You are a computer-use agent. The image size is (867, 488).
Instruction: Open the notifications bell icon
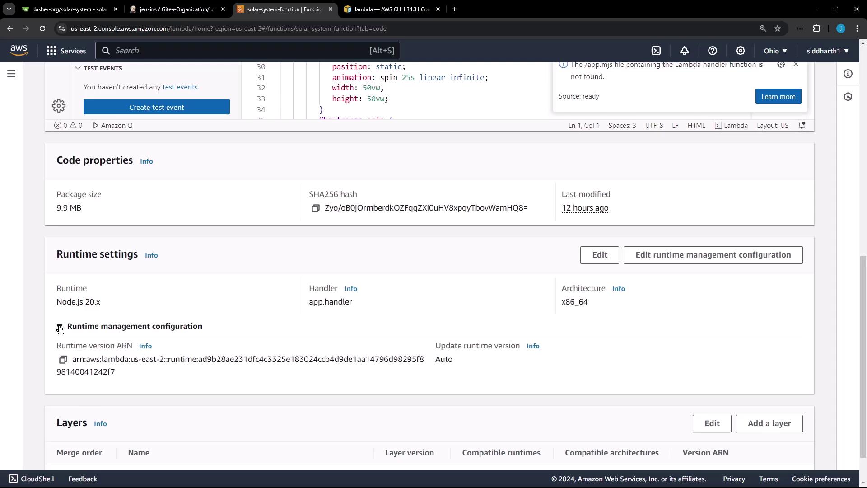tap(685, 51)
